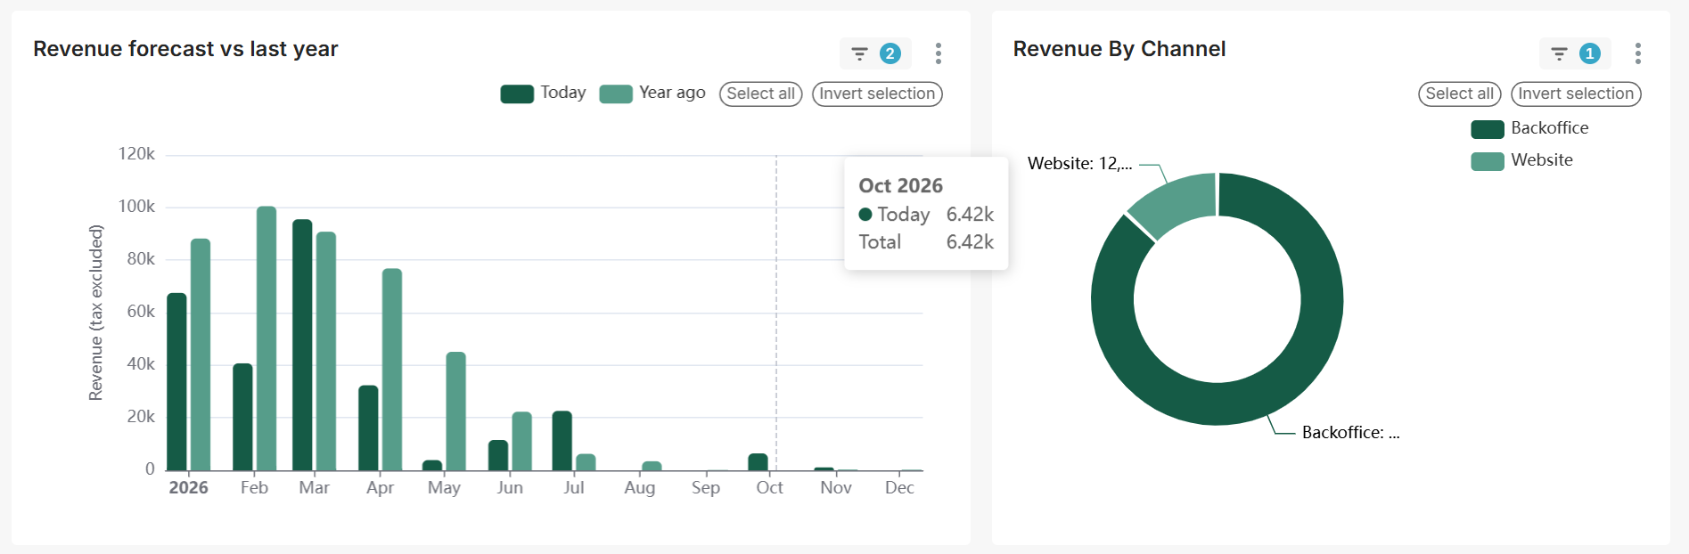Image resolution: width=1689 pixels, height=554 pixels.
Task: Click the February Year ago bar
Action: pyautogui.click(x=266, y=338)
